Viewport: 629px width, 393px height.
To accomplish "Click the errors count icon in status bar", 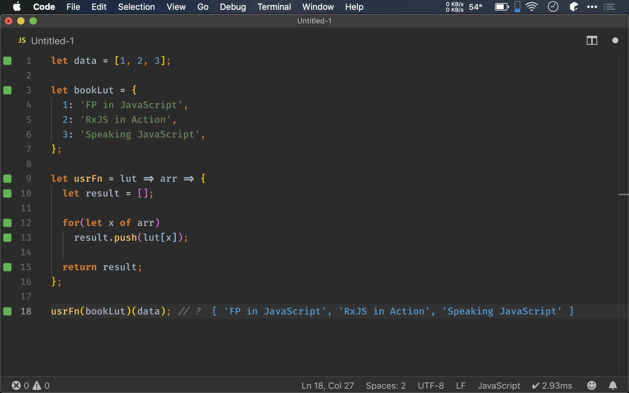I will coord(16,385).
